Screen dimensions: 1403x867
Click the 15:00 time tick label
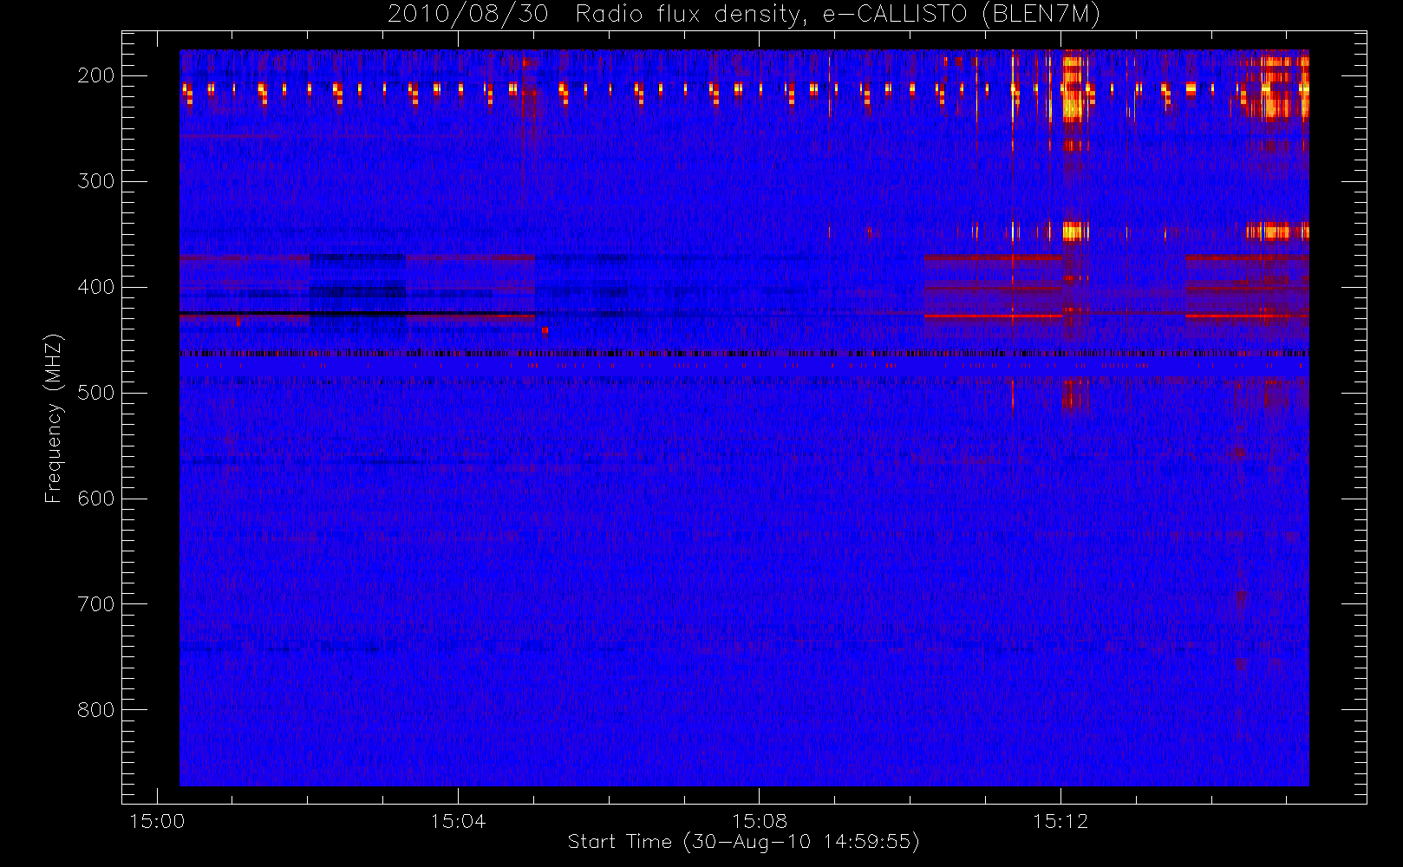pyautogui.click(x=157, y=821)
